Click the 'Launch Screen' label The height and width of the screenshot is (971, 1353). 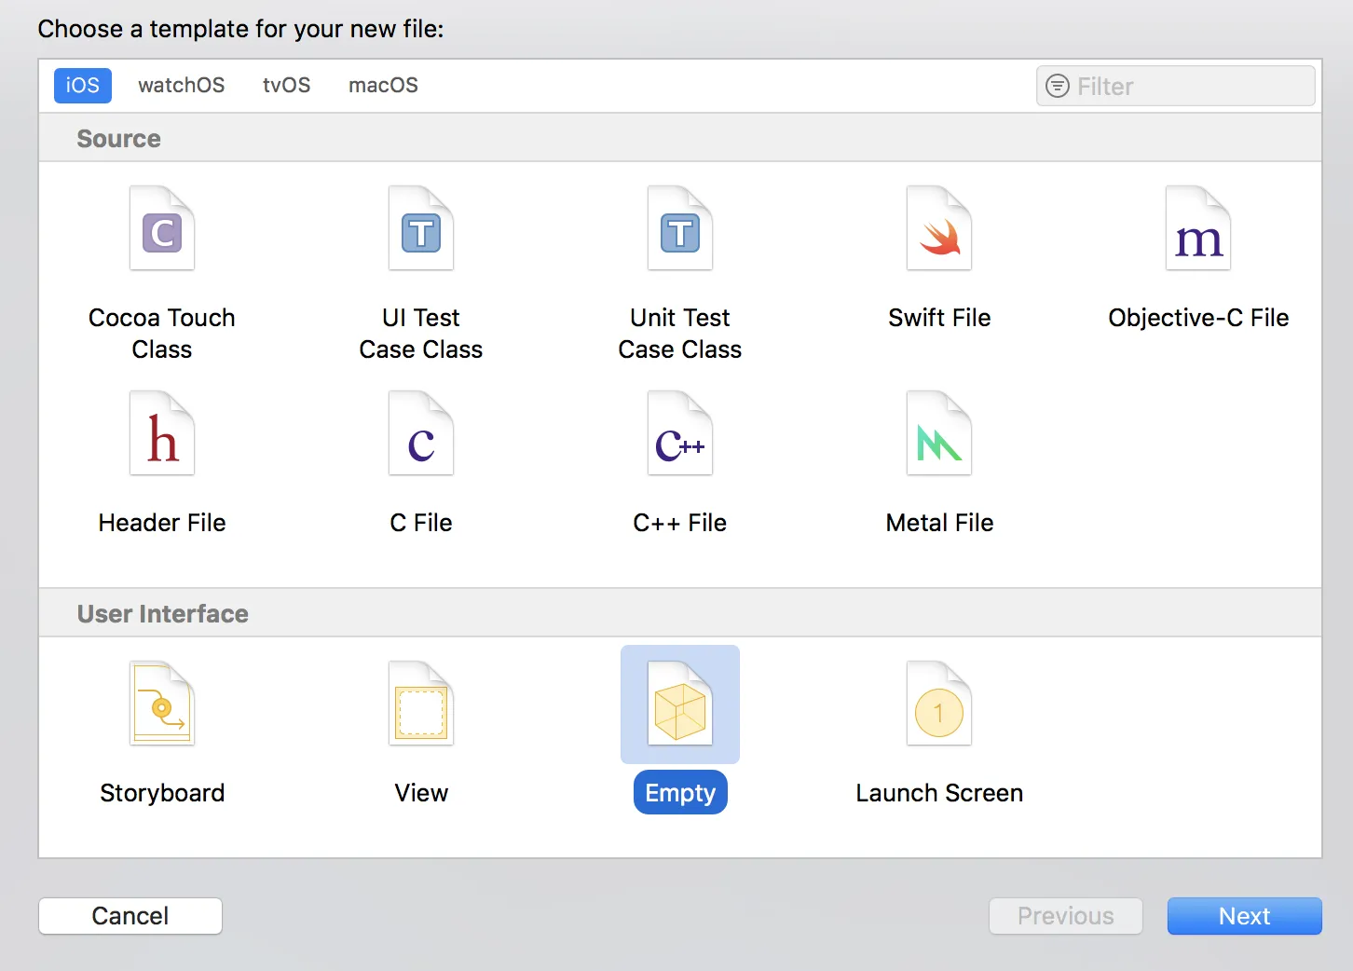pos(939,793)
